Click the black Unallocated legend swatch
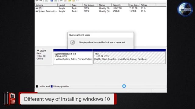Viewport: 195px width, 109px height. click(x=37, y=86)
